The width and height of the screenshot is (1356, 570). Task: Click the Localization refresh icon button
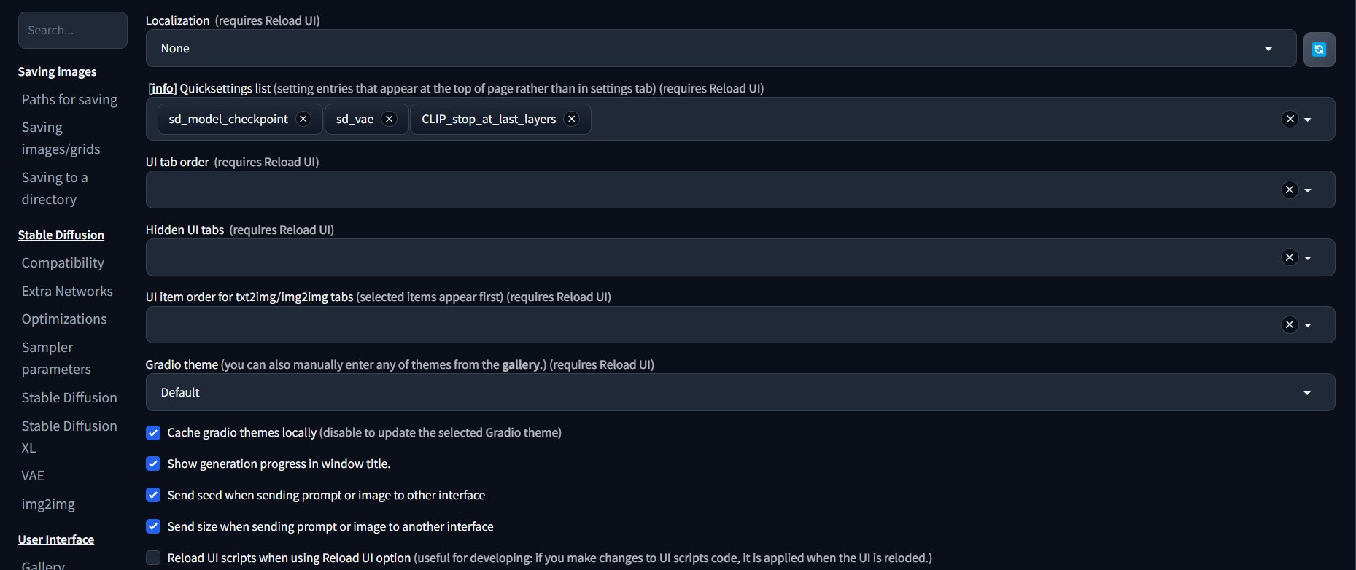pyautogui.click(x=1319, y=50)
